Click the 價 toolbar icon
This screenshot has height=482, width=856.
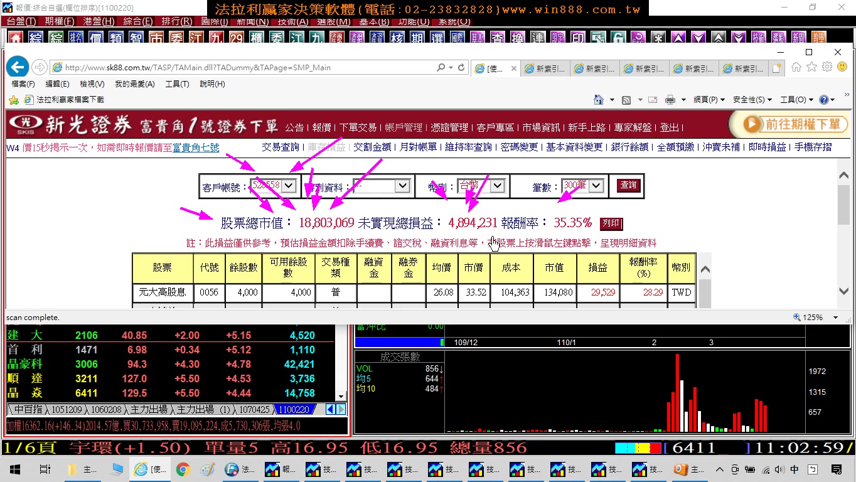(95, 38)
